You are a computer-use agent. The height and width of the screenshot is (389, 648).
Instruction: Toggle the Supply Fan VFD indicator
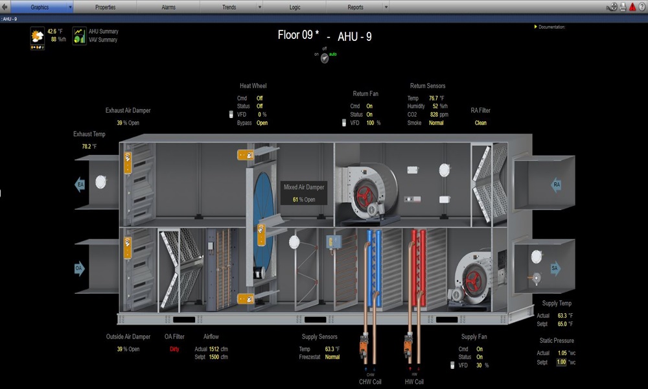(x=453, y=366)
